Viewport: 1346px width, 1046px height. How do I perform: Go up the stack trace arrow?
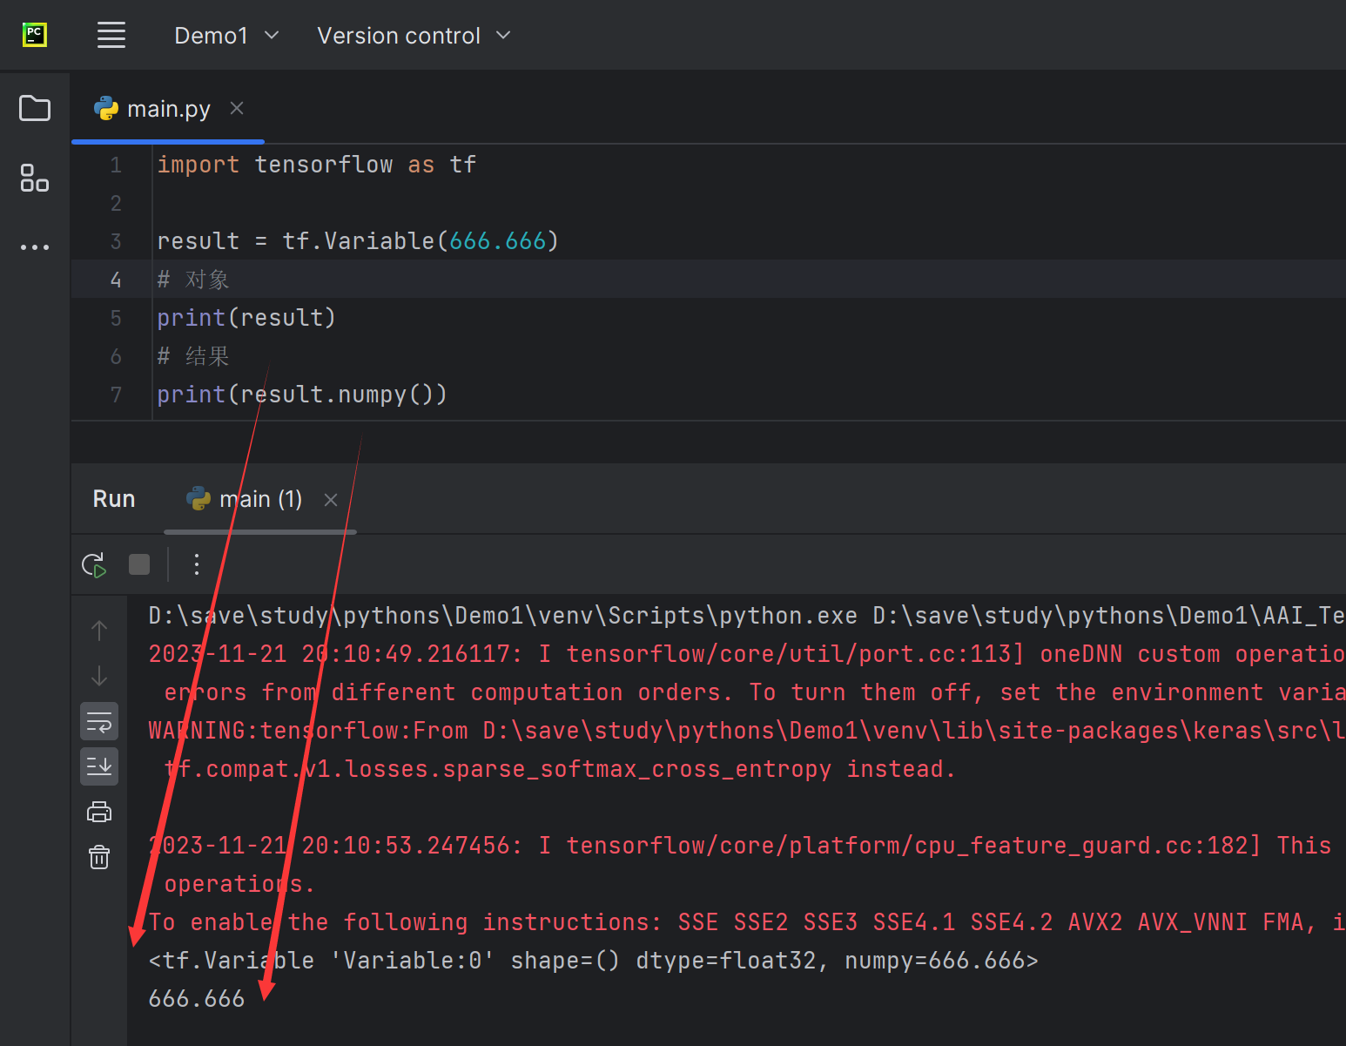(99, 631)
